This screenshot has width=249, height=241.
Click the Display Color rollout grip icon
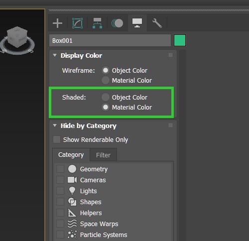(x=170, y=55)
